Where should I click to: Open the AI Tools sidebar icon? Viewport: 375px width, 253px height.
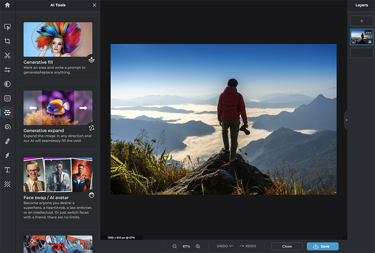click(7, 113)
